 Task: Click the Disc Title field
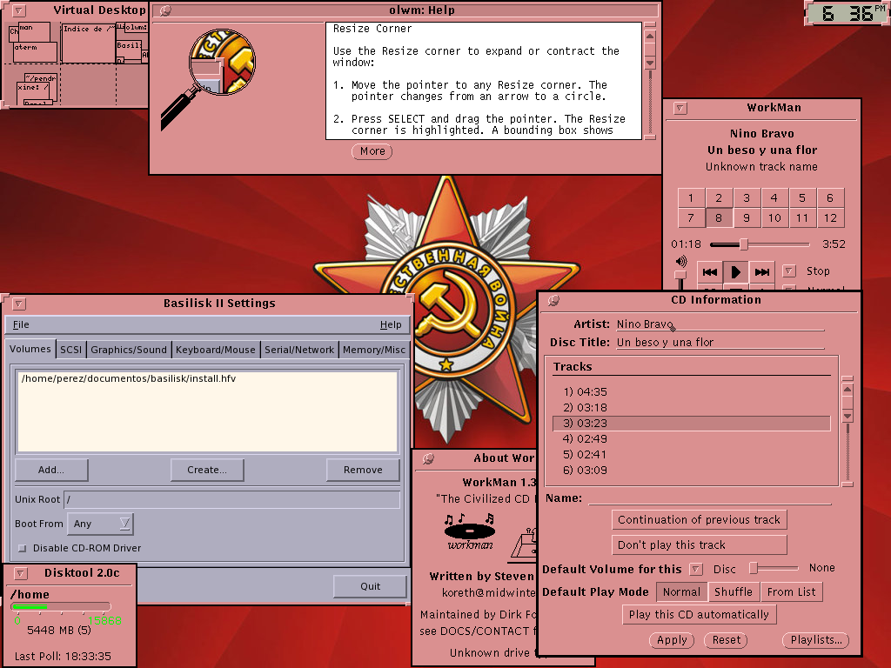click(x=720, y=343)
